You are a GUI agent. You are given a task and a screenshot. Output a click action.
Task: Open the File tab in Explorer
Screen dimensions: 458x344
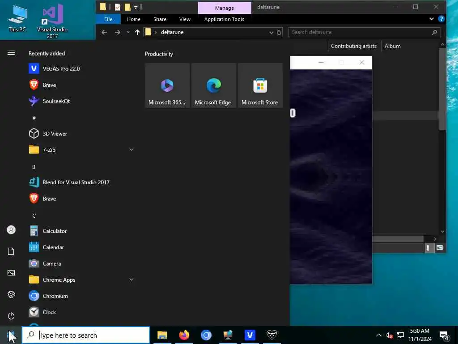(x=108, y=19)
